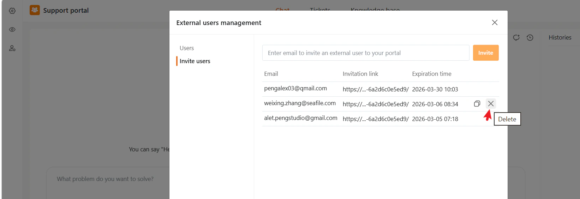580x199 pixels.
Task: Focus the chat problem input box
Action: (108, 183)
